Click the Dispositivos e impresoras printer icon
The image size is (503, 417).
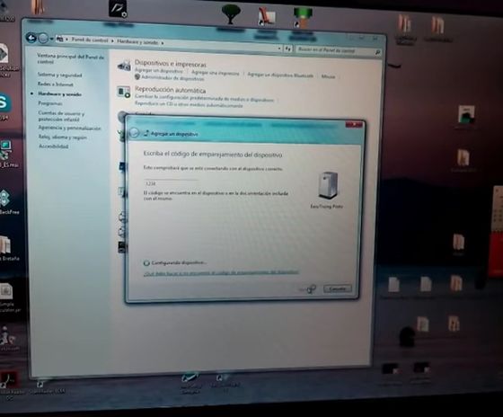pyautogui.click(x=125, y=66)
